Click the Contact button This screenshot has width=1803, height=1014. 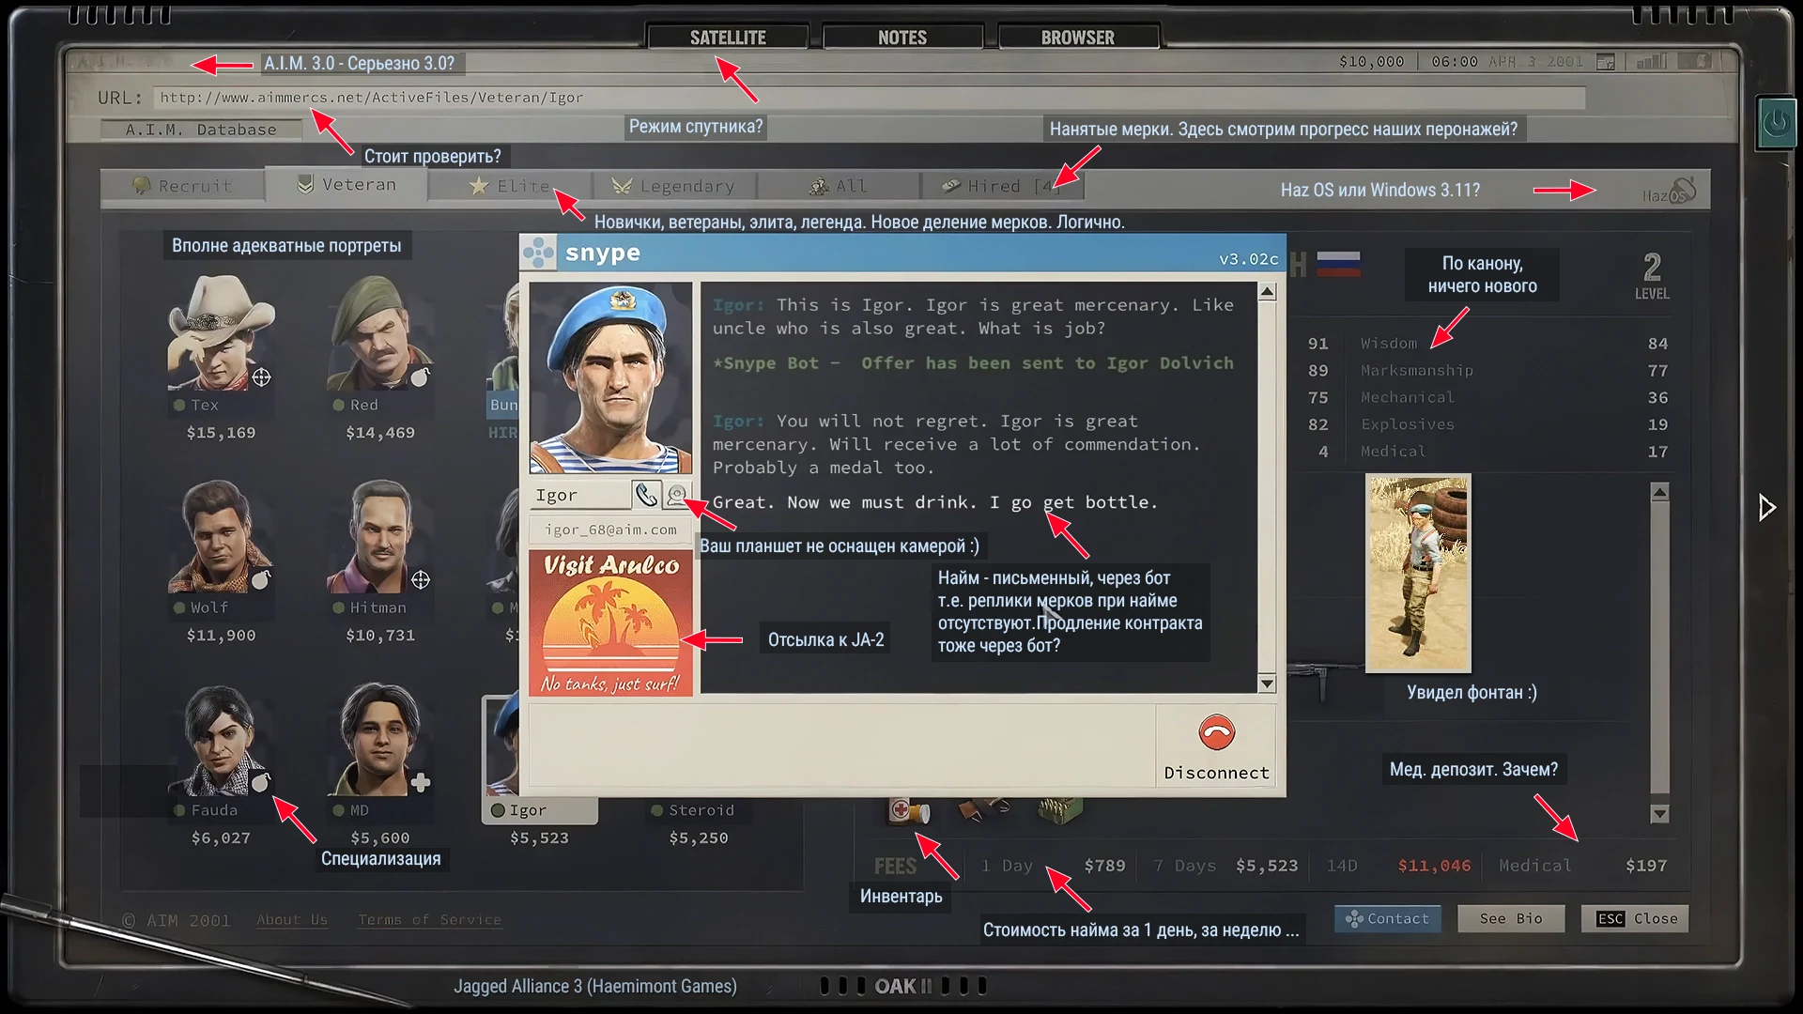coord(1387,919)
